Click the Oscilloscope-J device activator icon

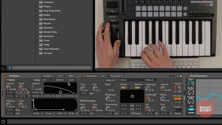[188, 76]
